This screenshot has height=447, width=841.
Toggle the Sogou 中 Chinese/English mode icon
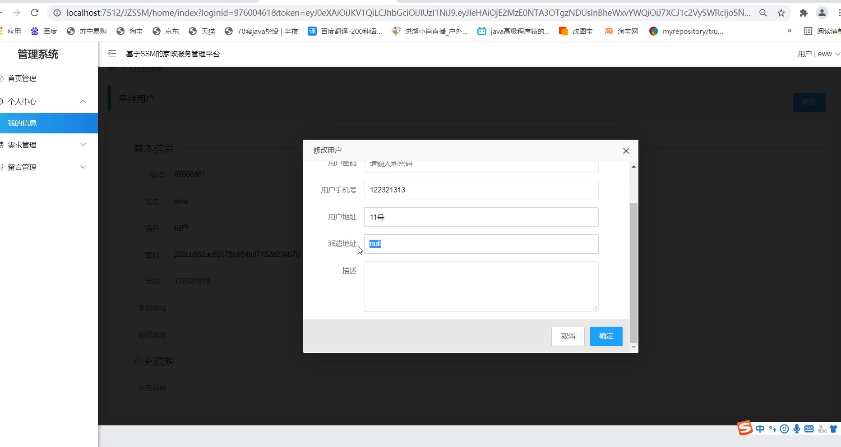(760, 429)
